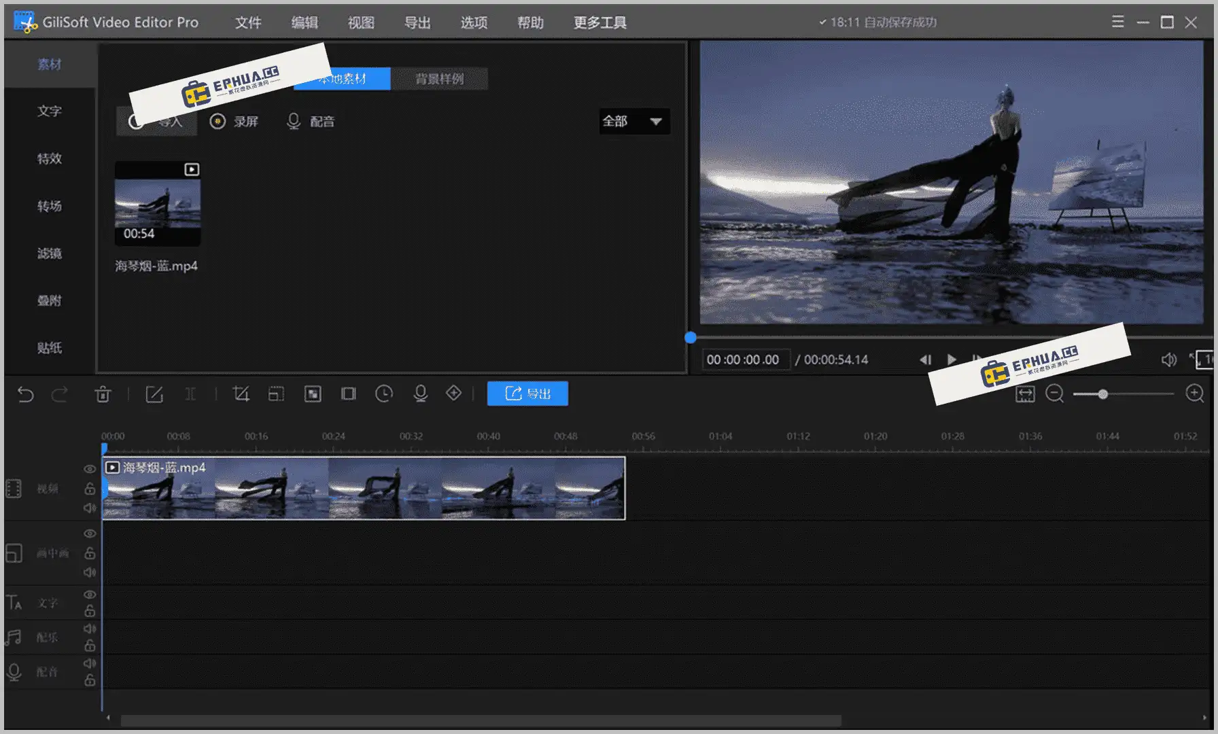Click the redo arrow to expand redo history

[x=60, y=394]
